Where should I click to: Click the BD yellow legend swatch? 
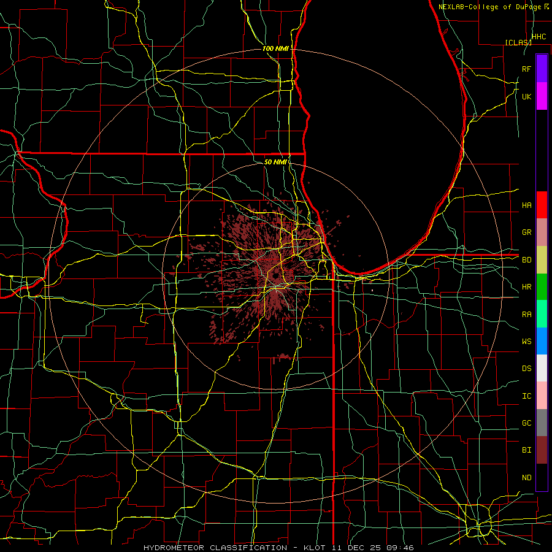[x=542, y=260]
